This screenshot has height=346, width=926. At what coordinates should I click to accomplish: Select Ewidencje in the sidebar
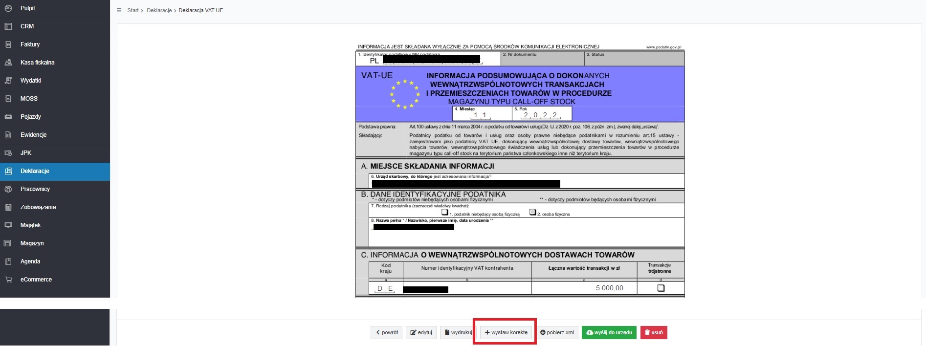click(x=55, y=135)
